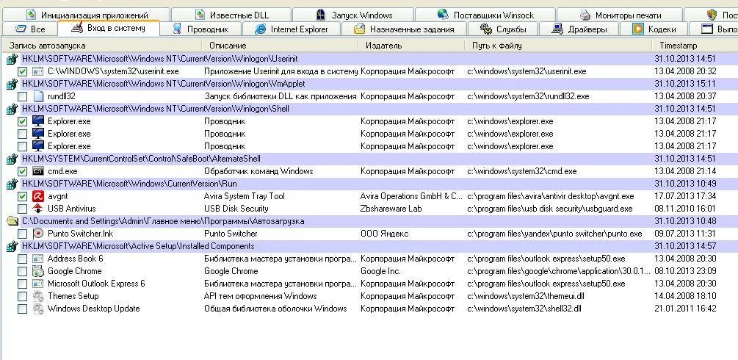Sort by the Запись автозапуска column header
This screenshot has width=738, height=360.
click(103, 46)
